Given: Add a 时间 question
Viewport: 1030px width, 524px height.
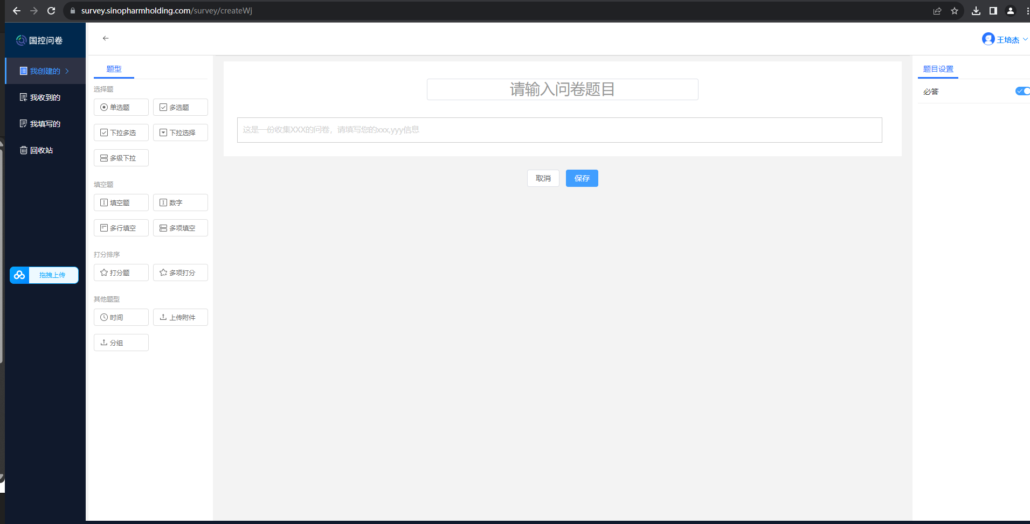Looking at the screenshot, I should point(121,317).
